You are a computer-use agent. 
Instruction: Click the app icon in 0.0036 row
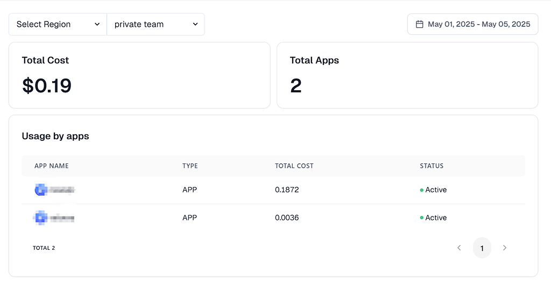41,218
